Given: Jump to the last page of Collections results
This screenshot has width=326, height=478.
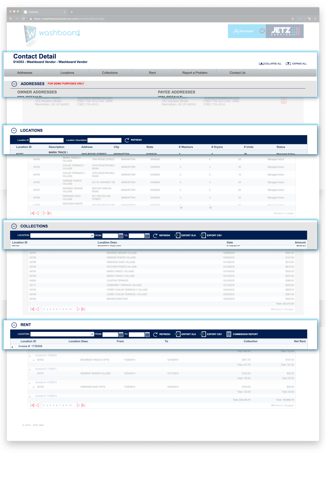Looking at the screenshot, I should 83,309.
